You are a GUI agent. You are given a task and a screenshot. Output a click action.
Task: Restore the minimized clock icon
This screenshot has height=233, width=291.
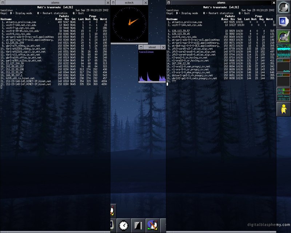pyautogui.click(x=123, y=226)
